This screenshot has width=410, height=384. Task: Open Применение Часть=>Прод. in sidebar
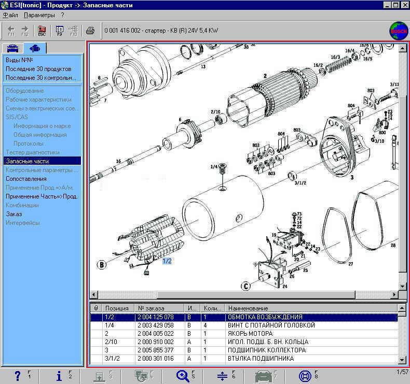coord(42,196)
